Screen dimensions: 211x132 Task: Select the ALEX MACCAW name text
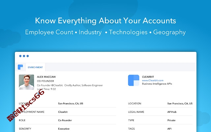[x=46, y=77]
